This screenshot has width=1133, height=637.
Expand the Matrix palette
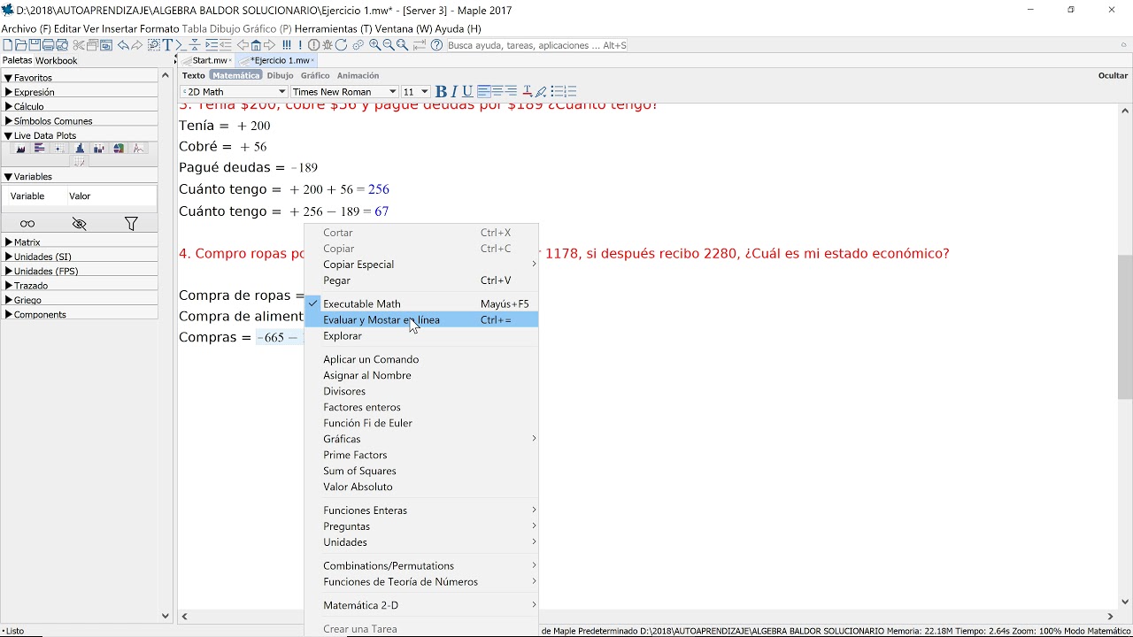9,242
